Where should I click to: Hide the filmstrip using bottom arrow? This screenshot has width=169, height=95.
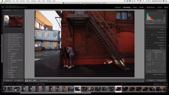click(x=84, y=94)
